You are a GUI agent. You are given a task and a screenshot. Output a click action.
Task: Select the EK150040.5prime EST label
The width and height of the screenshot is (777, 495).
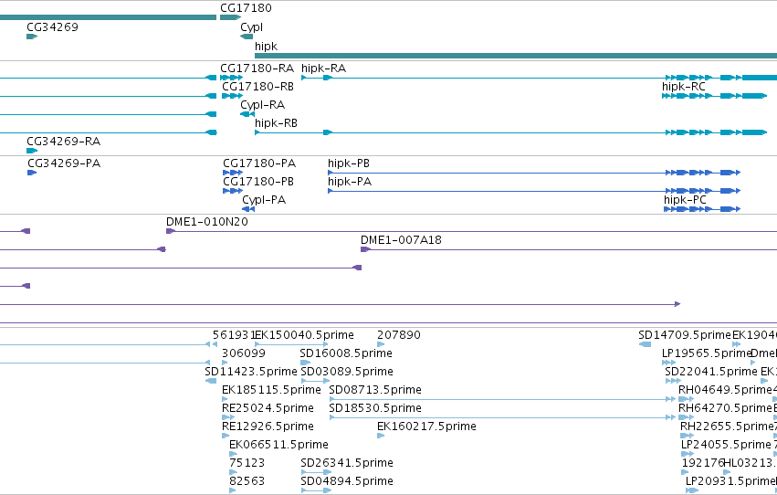click(304, 335)
